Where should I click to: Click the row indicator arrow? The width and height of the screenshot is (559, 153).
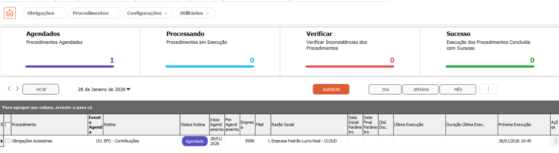2,141
